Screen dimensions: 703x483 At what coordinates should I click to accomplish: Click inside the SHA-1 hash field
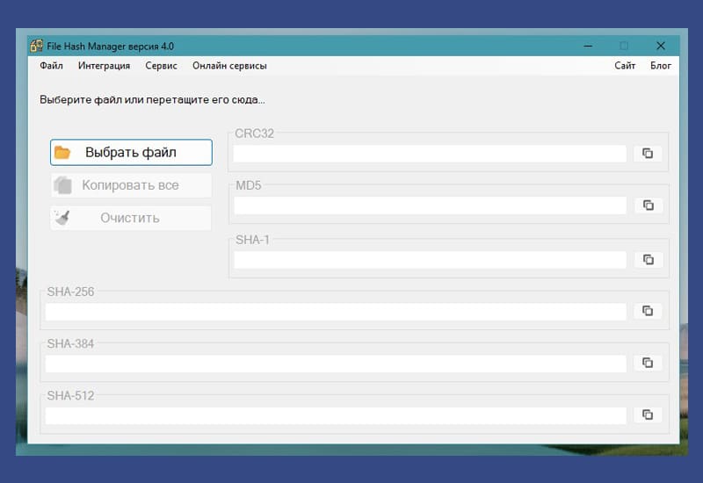(x=430, y=259)
